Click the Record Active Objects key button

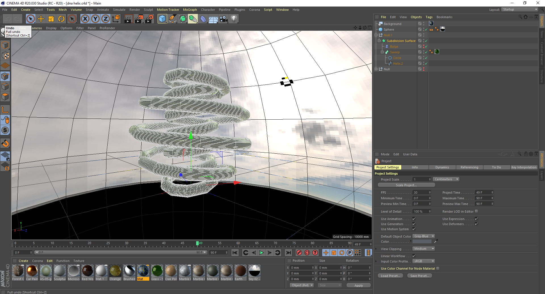coord(299,253)
